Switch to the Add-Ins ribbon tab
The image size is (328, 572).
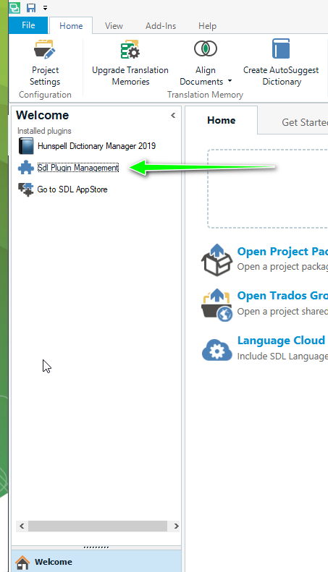pyautogui.click(x=161, y=26)
